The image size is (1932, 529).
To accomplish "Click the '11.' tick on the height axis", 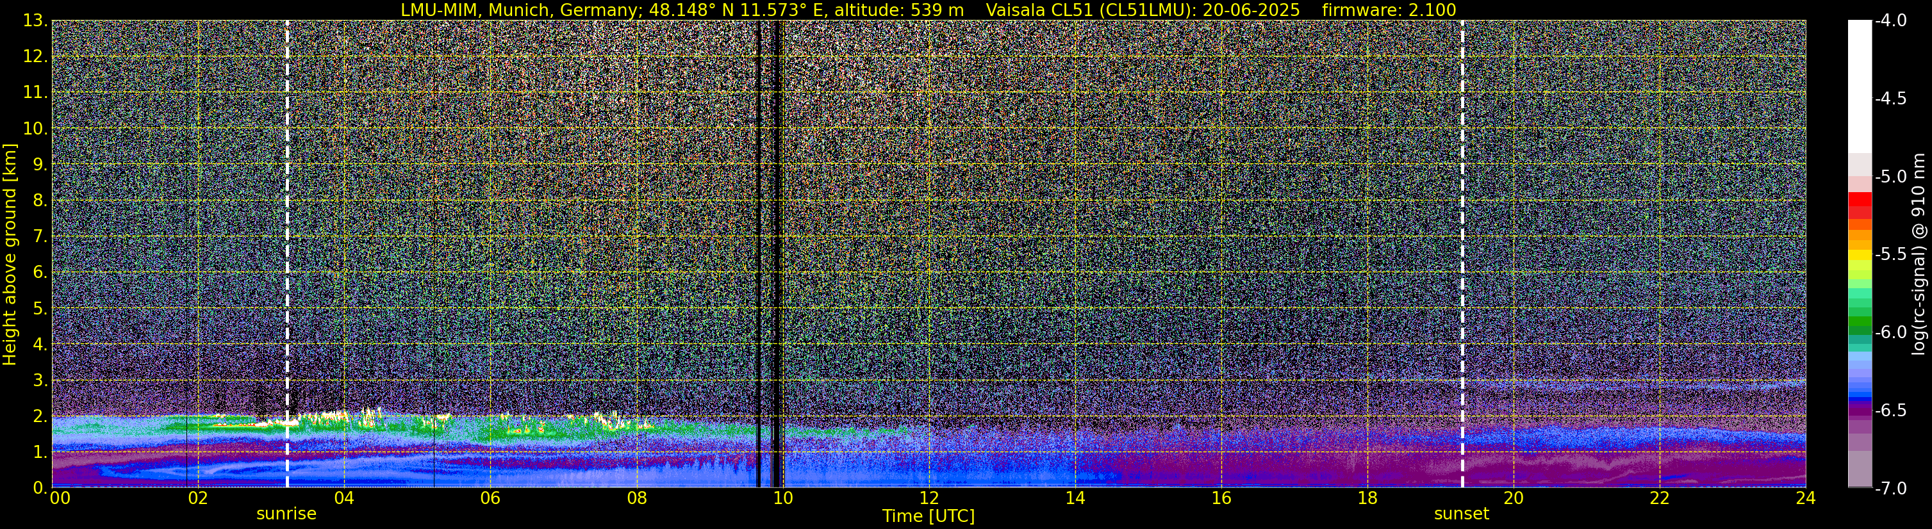I will pyautogui.click(x=35, y=93).
